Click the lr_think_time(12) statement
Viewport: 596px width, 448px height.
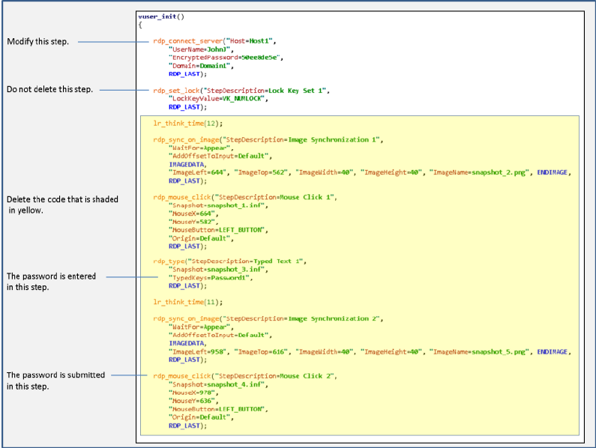pos(188,123)
